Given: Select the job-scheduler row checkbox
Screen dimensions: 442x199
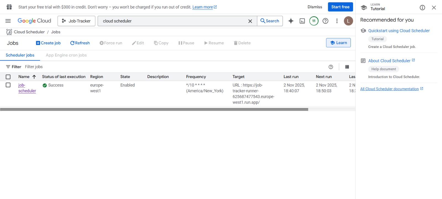Looking at the screenshot, I should 8,85.
